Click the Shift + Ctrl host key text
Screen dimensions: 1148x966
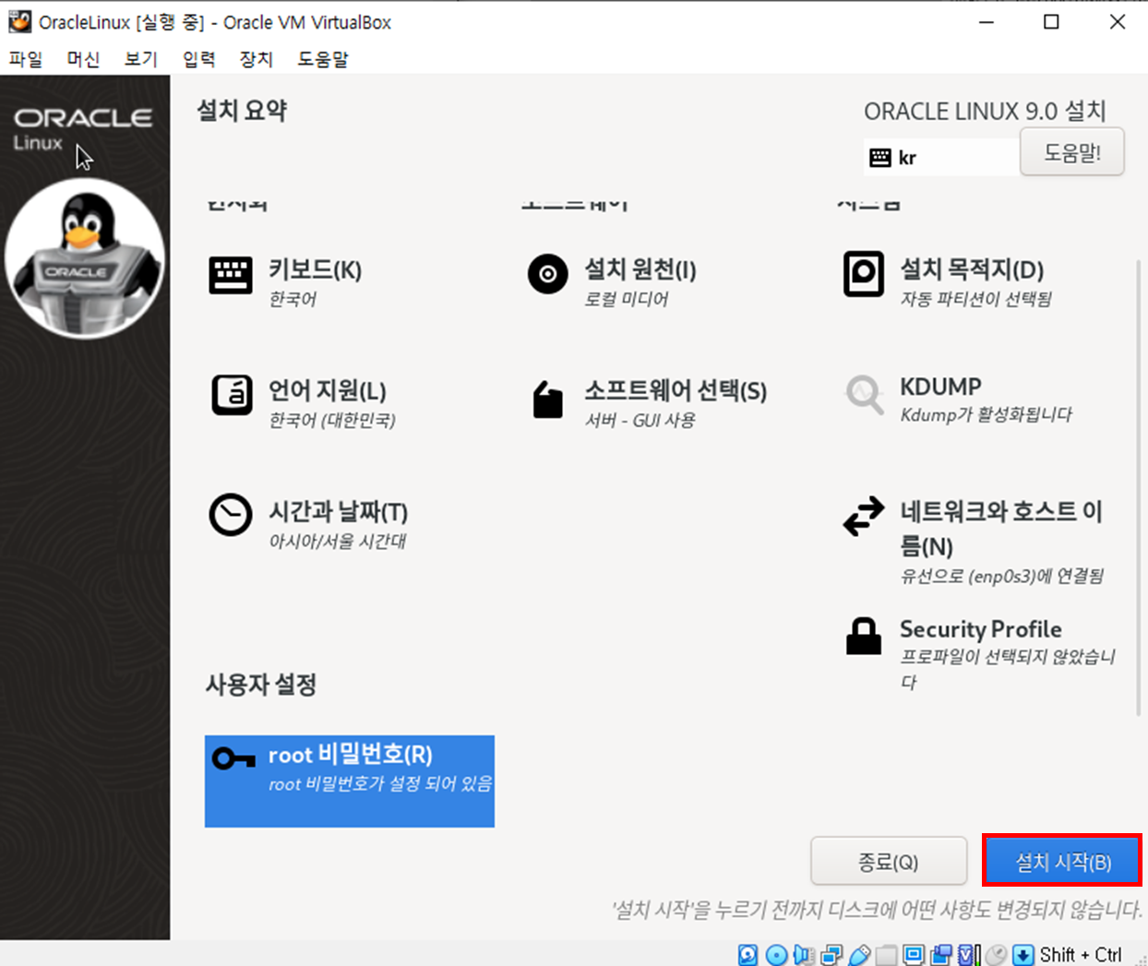(x=1081, y=955)
